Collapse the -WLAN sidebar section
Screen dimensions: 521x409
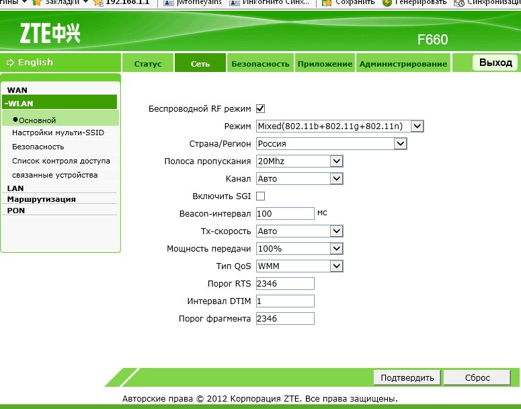[x=59, y=103]
